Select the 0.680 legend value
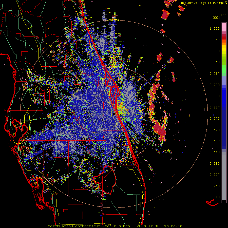Viewport: 228px width, 228px height. coord(215,96)
